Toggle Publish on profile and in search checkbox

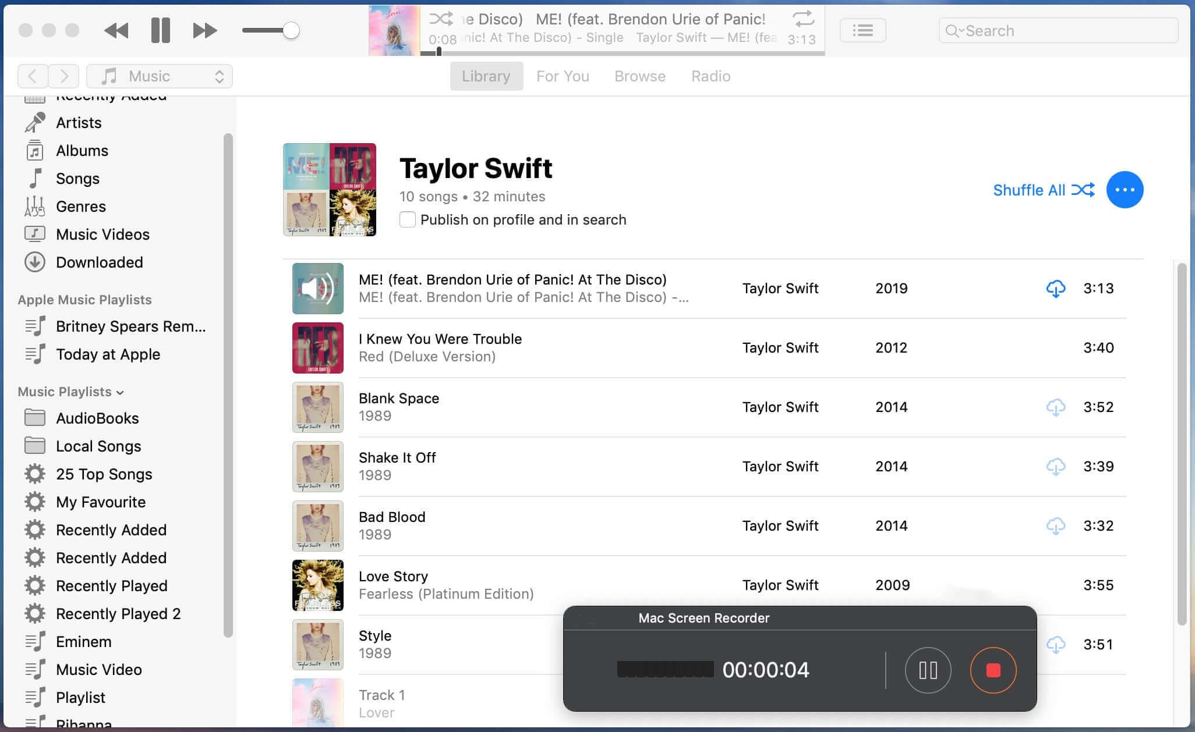click(x=407, y=219)
